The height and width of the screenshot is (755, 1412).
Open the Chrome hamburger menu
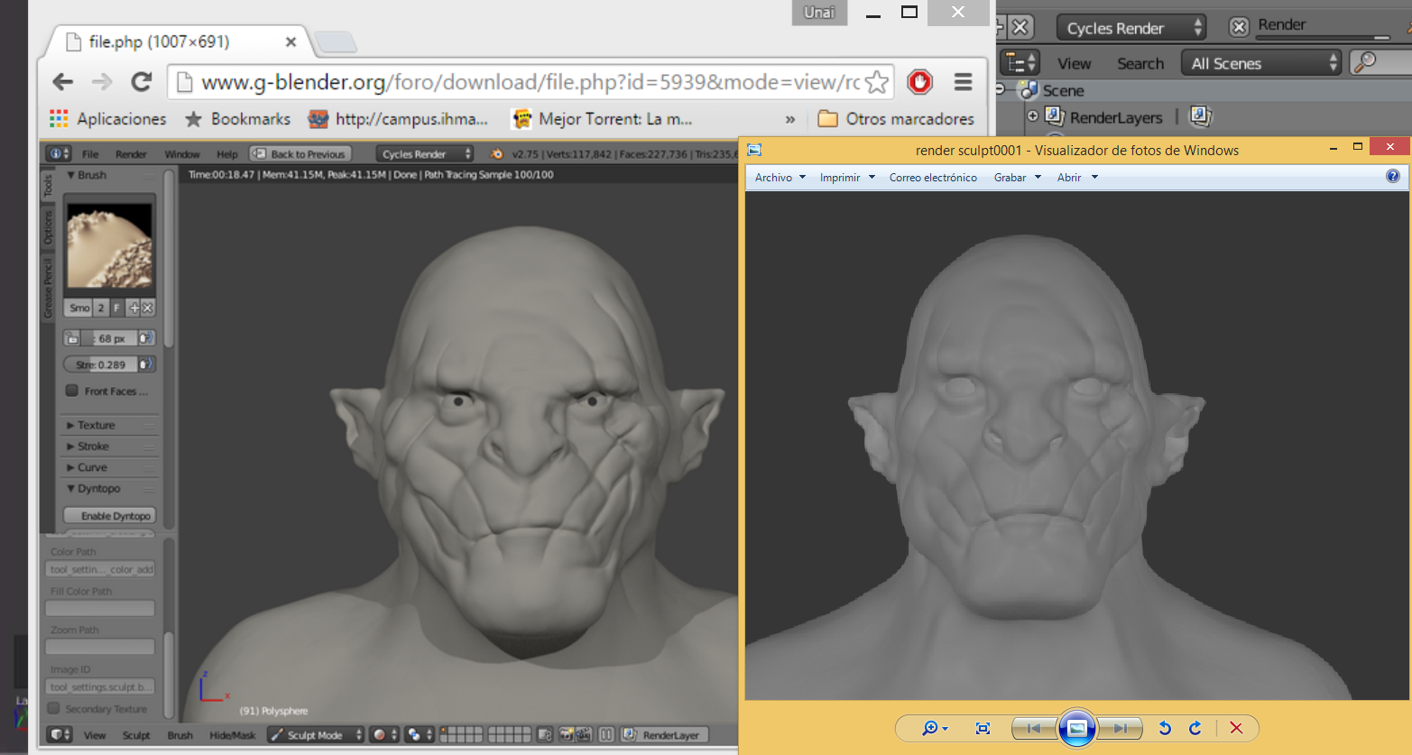[963, 82]
